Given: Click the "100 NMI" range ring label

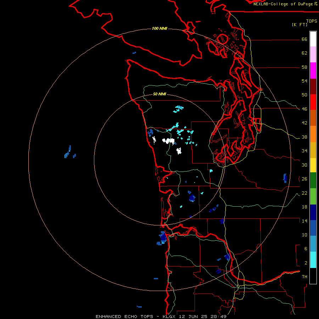Looking at the screenshot, I should (x=159, y=28).
